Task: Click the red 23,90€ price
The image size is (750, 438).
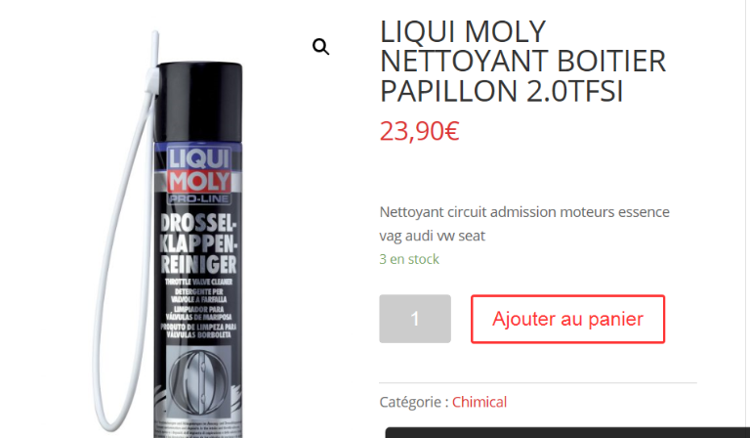Action: 420,131
